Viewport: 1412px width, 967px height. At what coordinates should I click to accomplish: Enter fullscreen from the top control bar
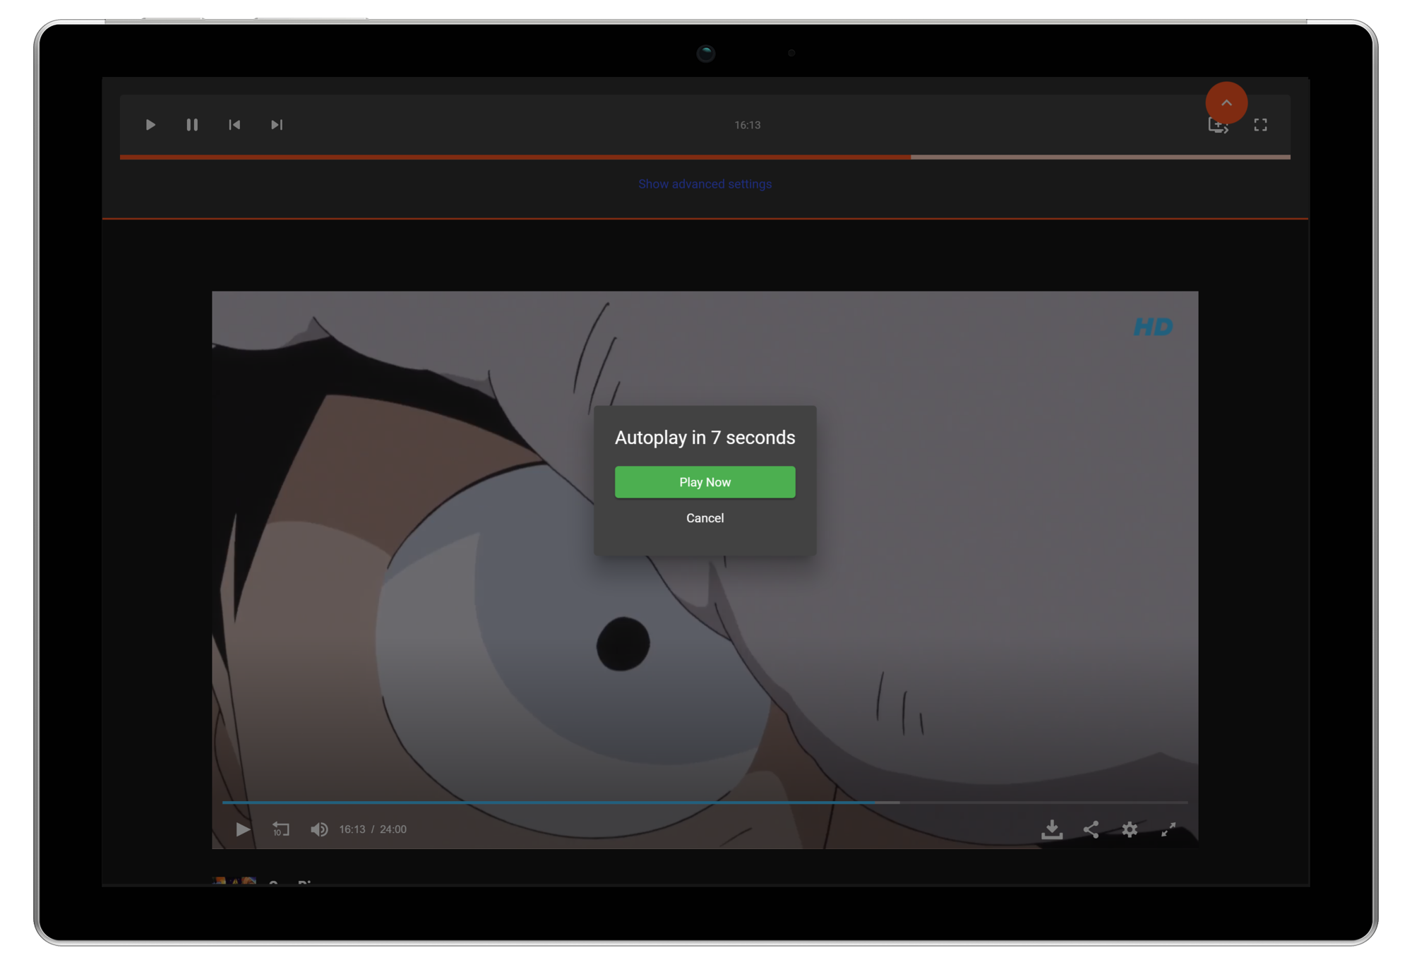click(x=1260, y=125)
